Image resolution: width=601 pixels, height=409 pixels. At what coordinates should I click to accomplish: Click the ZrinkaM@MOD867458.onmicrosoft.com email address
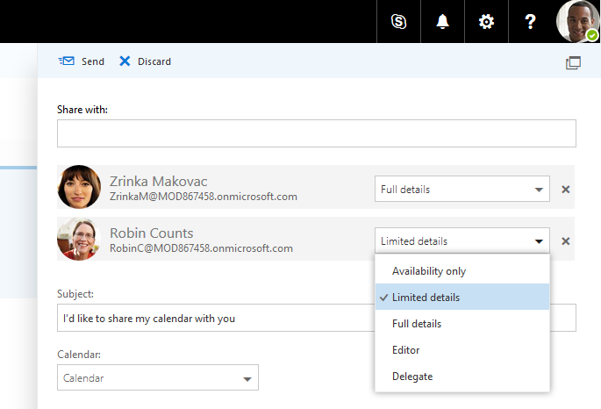pyautogui.click(x=204, y=197)
